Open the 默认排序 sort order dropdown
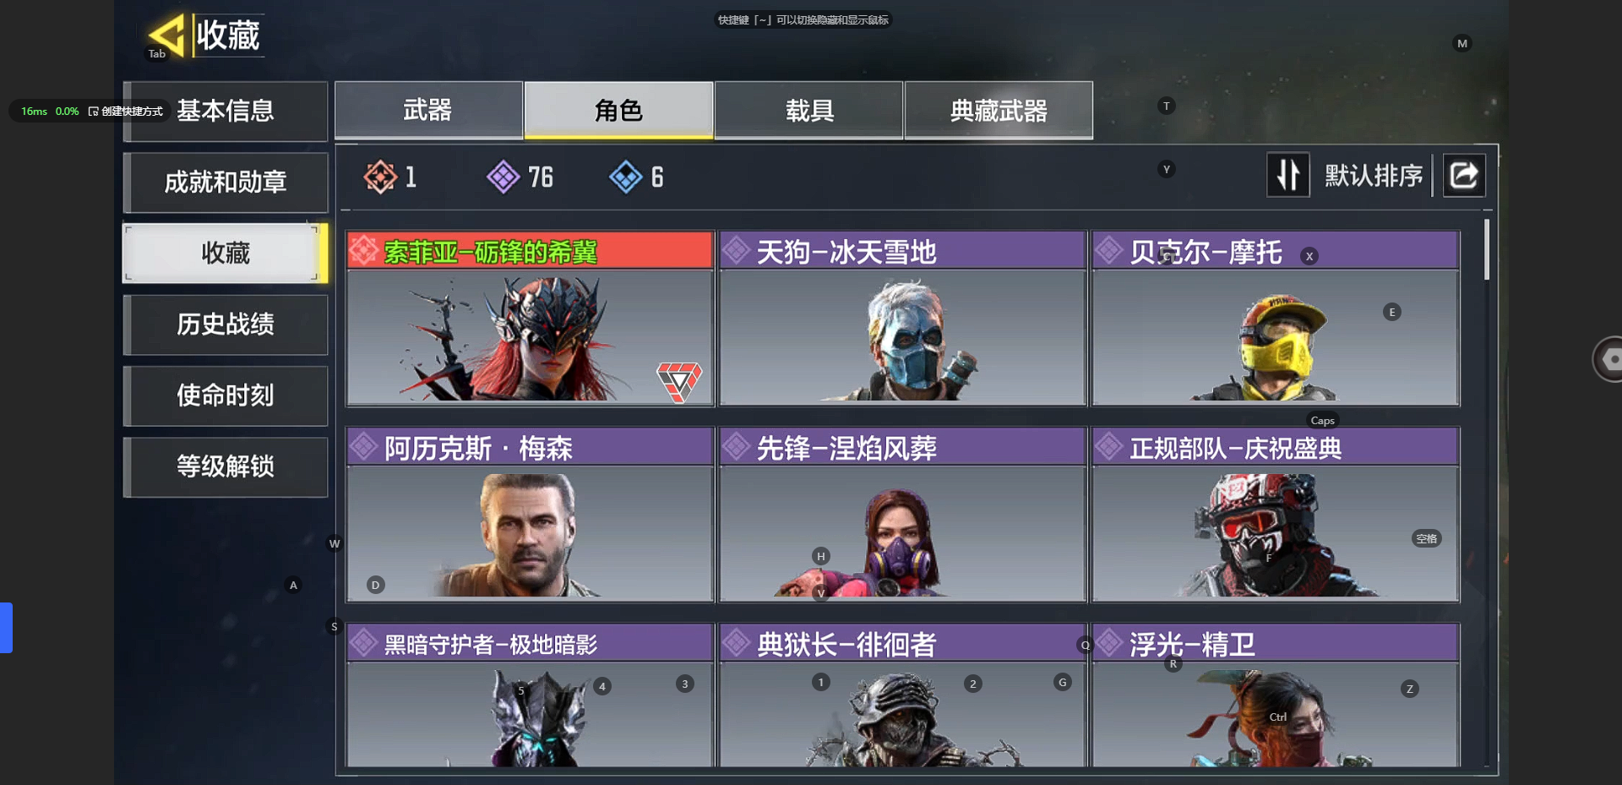The image size is (1622, 785). 1373,176
